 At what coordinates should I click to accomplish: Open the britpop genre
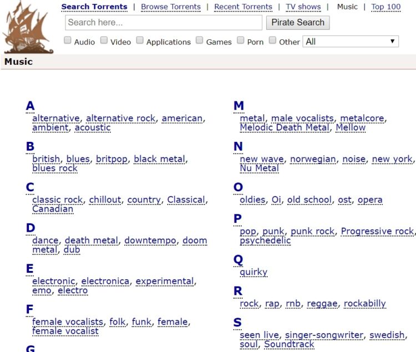pyautogui.click(x=111, y=159)
